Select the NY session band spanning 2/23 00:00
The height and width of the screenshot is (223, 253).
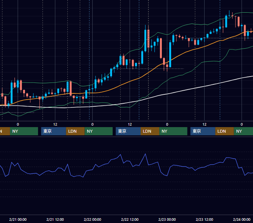pos(173,131)
